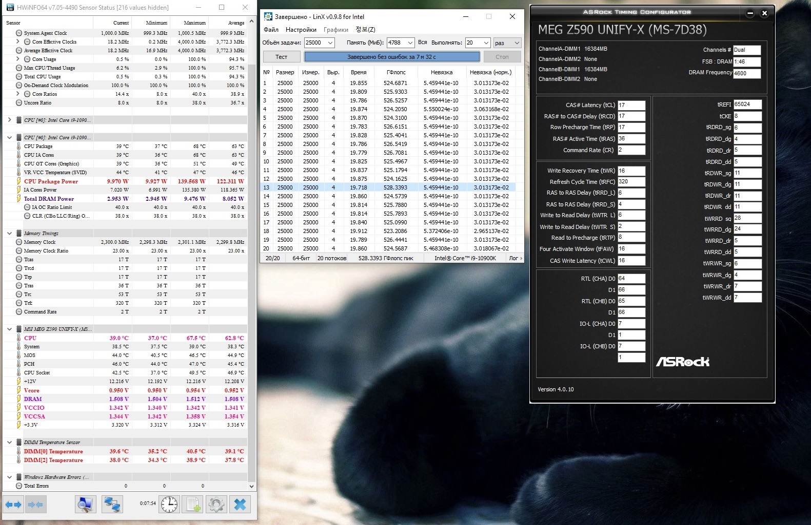Click the Average column header in HWiNFO
Viewport: 811px width, 525px height.
click(x=228, y=23)
